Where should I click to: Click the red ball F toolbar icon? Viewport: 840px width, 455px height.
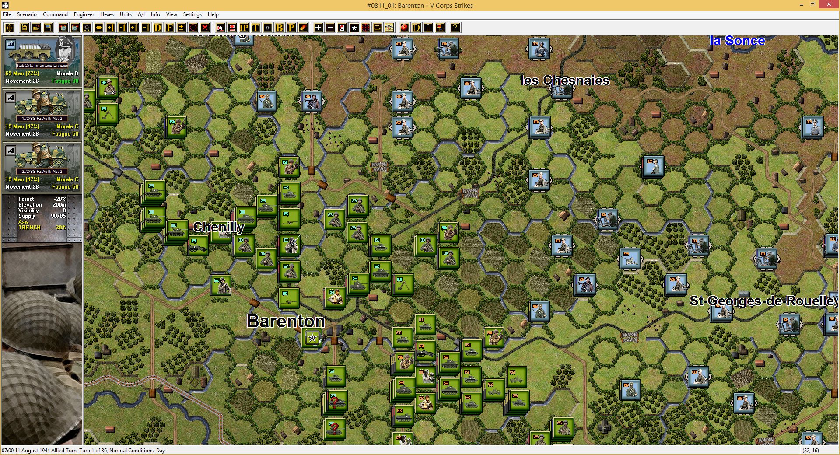pyautogui.click(x=404, y=28)
